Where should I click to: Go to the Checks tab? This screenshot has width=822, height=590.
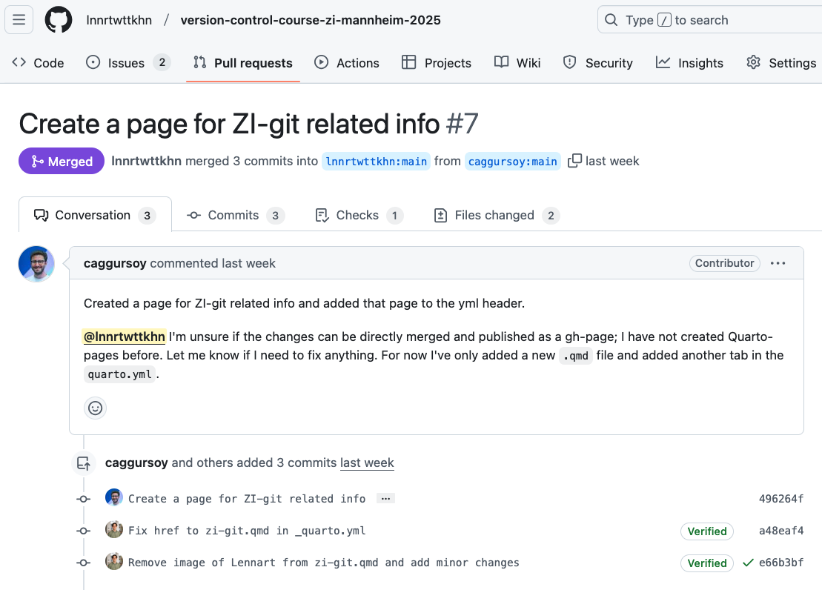point(358,215)
